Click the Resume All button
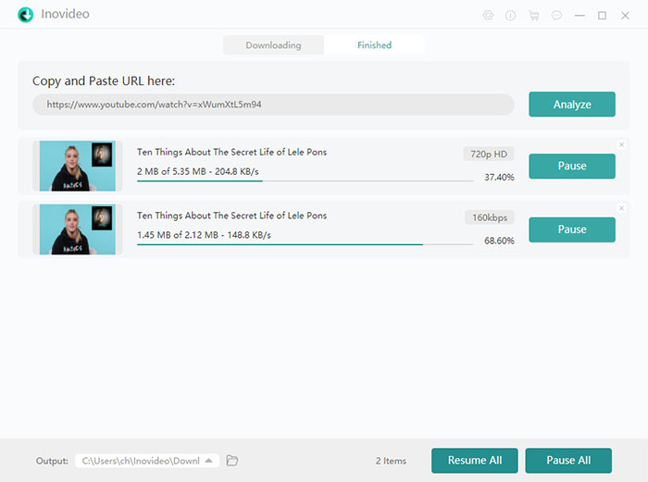 pyautogui.click(x=474, y=461)
